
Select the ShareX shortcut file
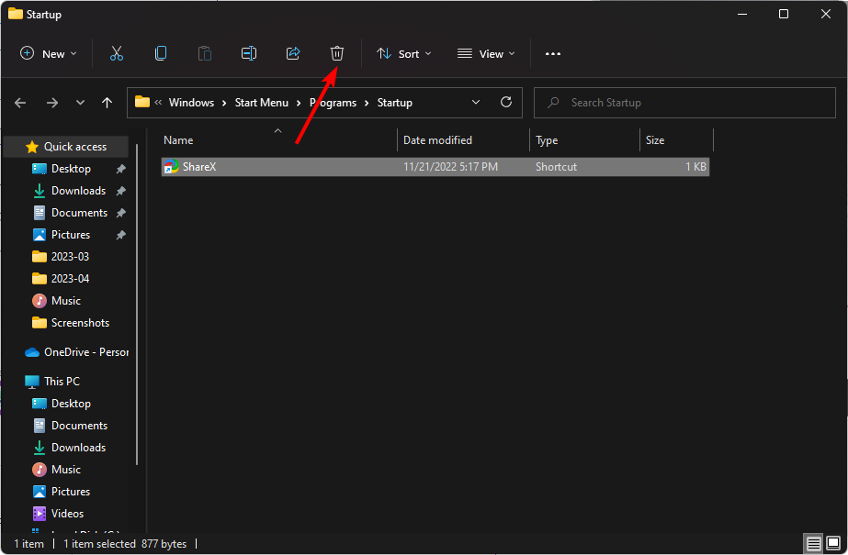pyautogui.click(x=435, y=167)
